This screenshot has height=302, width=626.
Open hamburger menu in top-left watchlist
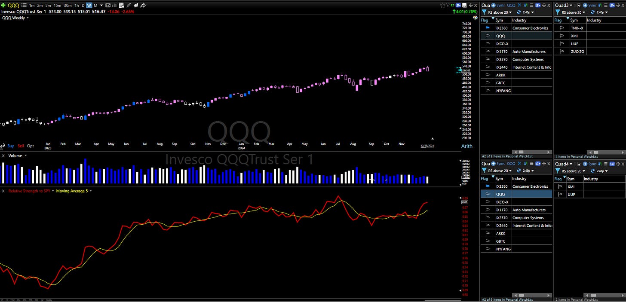click(532, 5)
